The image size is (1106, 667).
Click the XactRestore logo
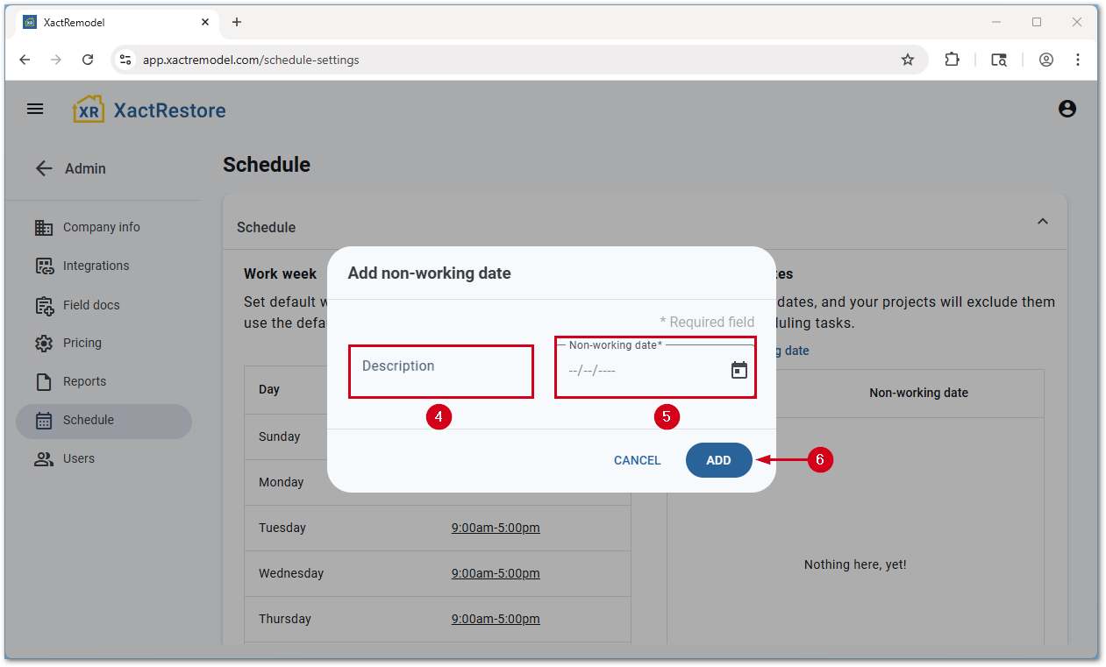(x=149, y=110)
